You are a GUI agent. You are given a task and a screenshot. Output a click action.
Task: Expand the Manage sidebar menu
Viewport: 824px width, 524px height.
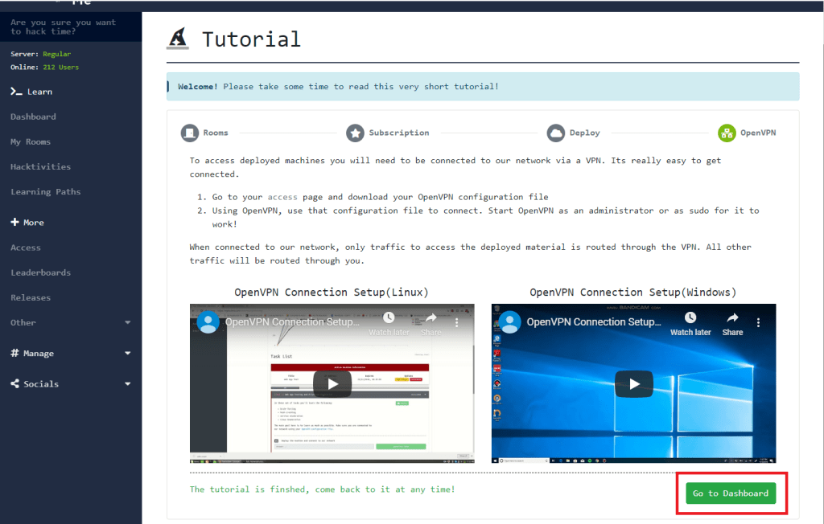click(127, 354)
